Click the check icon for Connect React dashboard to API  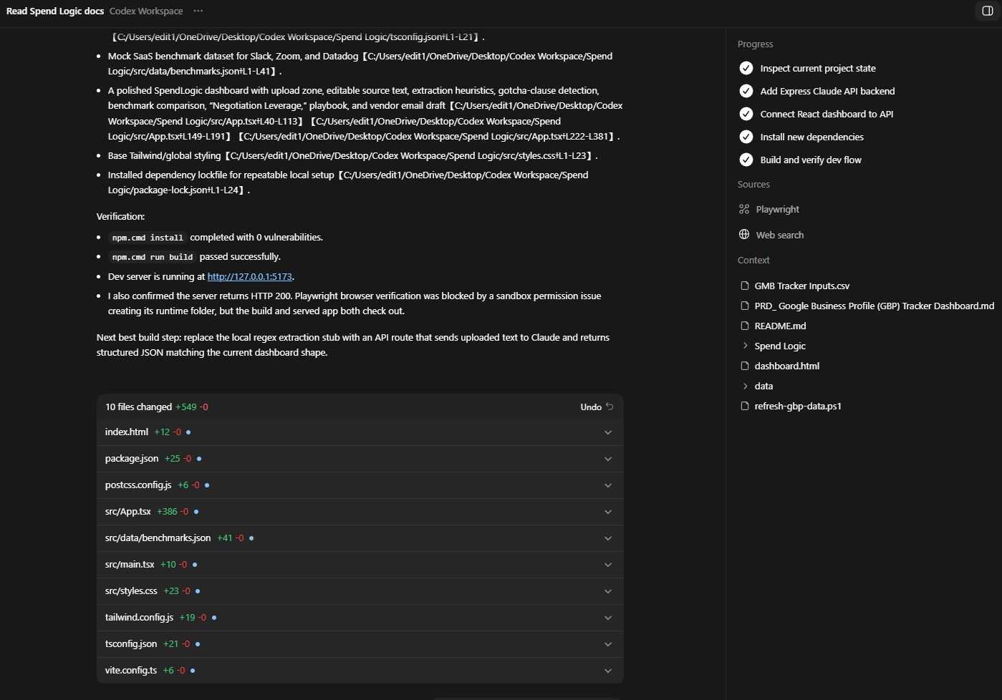tap(746, 114)
